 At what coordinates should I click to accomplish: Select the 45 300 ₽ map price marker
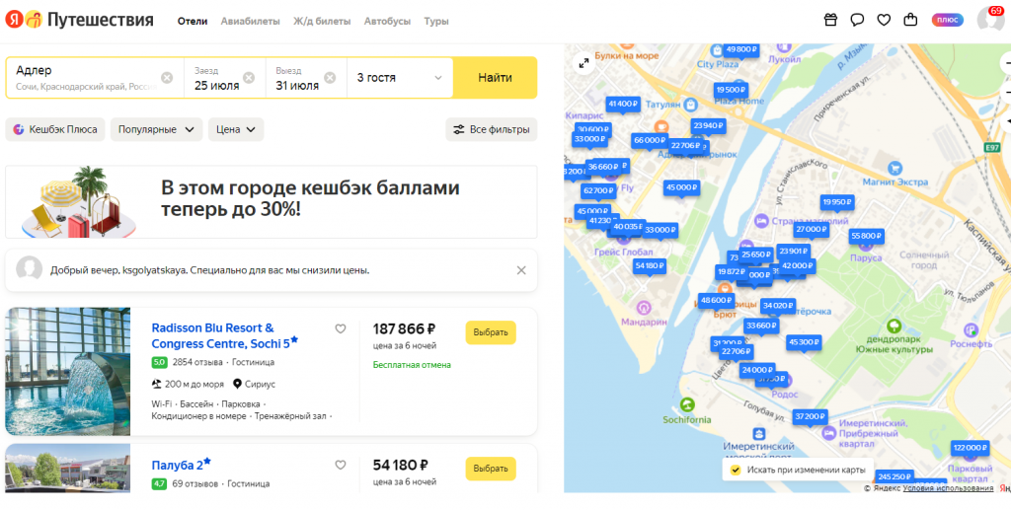point(804,342)
